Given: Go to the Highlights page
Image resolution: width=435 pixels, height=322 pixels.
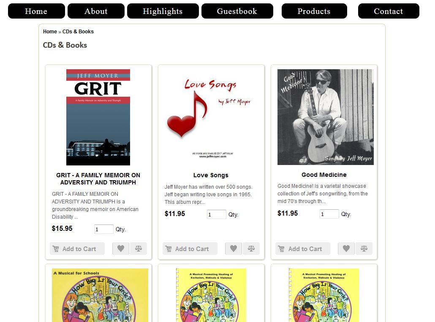Looking at the screenshot, I should (x=163, y=11).
